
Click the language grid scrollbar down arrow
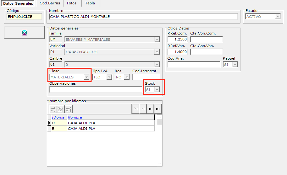tap(159, 163)
